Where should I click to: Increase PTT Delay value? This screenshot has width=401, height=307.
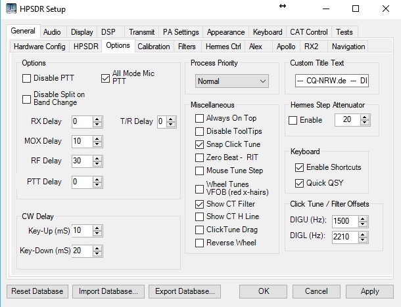(x=97, y=179)
